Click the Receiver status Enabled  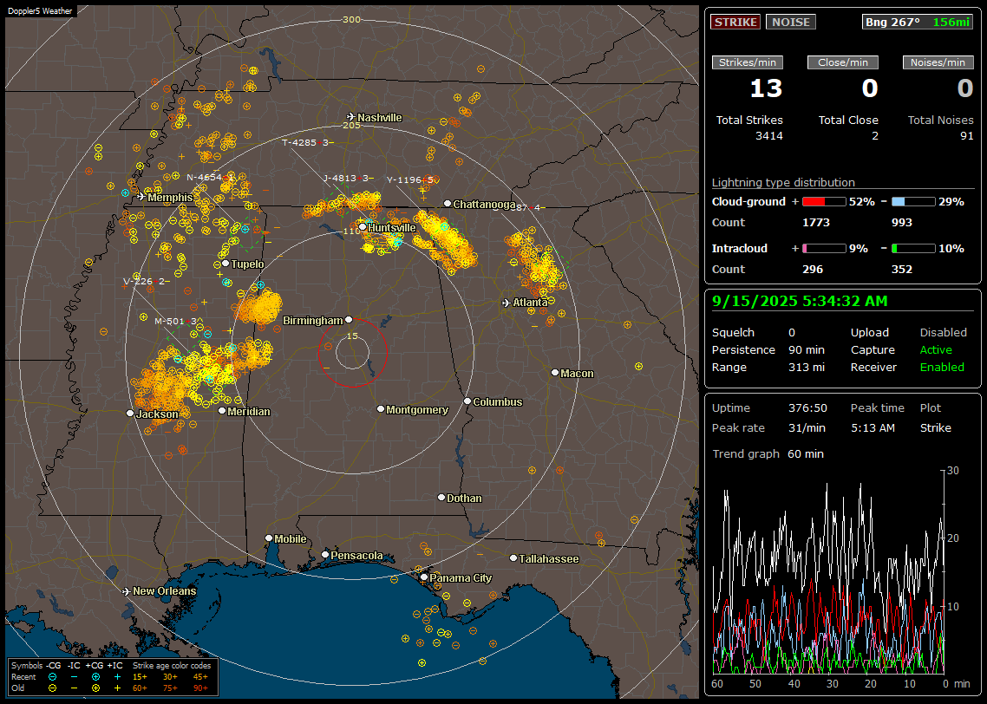tap(942, 368)
